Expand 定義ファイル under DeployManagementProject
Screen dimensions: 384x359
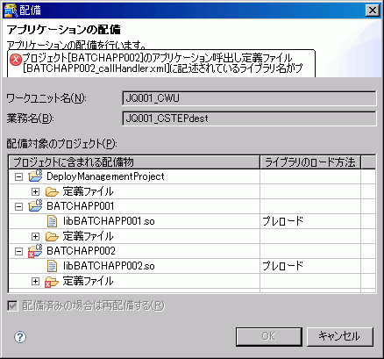coord(35,191)
